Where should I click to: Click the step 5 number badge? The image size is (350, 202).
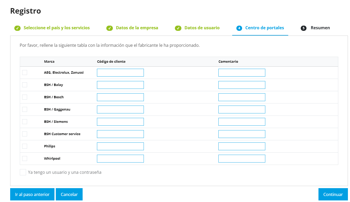(x=304, y=28)
